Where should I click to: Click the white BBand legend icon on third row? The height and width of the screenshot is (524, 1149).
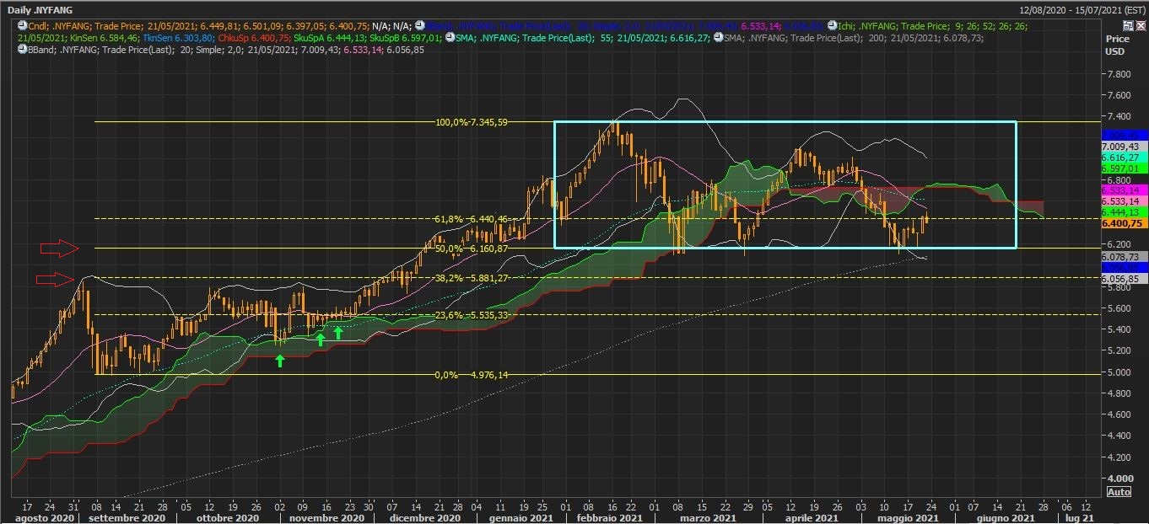tap(22, 50)
